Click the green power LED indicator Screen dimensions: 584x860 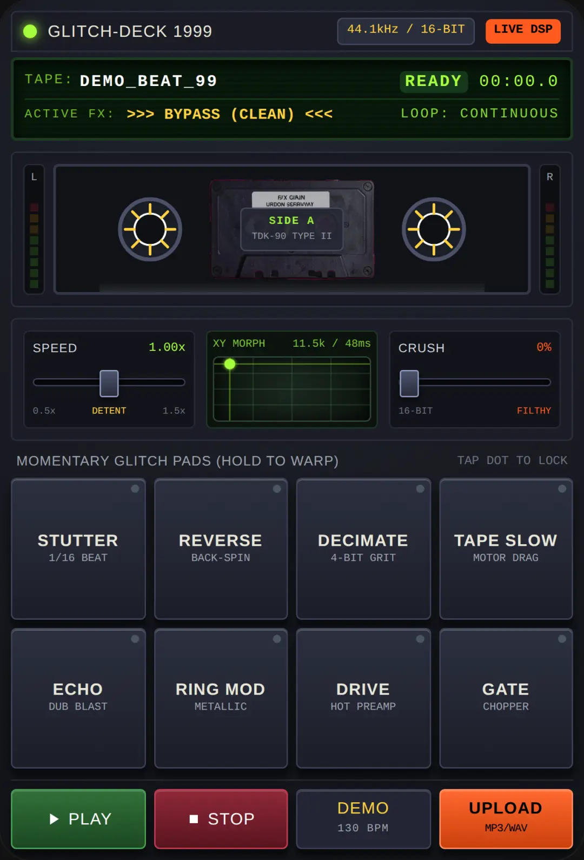coord(30,31)
